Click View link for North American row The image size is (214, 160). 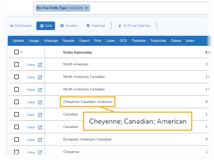31,65
